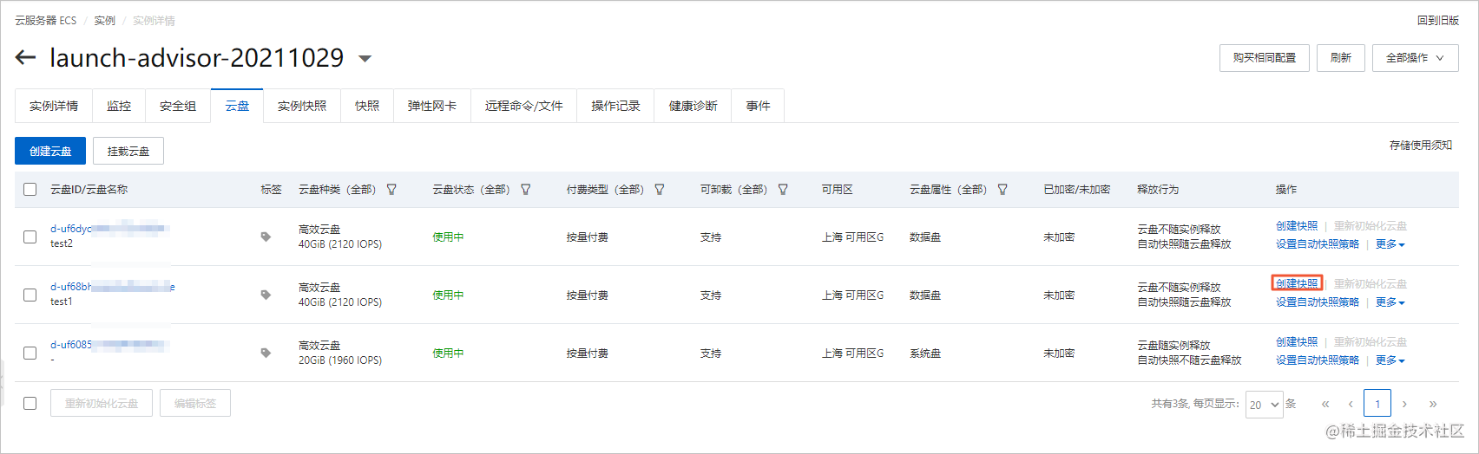Open the 云盘种类 filter icon
Image resolution: width=1479 pixels, height=454 pixels.
391,189
